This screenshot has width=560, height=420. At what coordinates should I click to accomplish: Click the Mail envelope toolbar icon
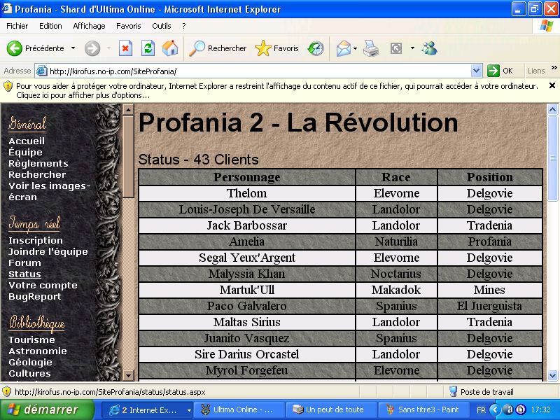343,48
